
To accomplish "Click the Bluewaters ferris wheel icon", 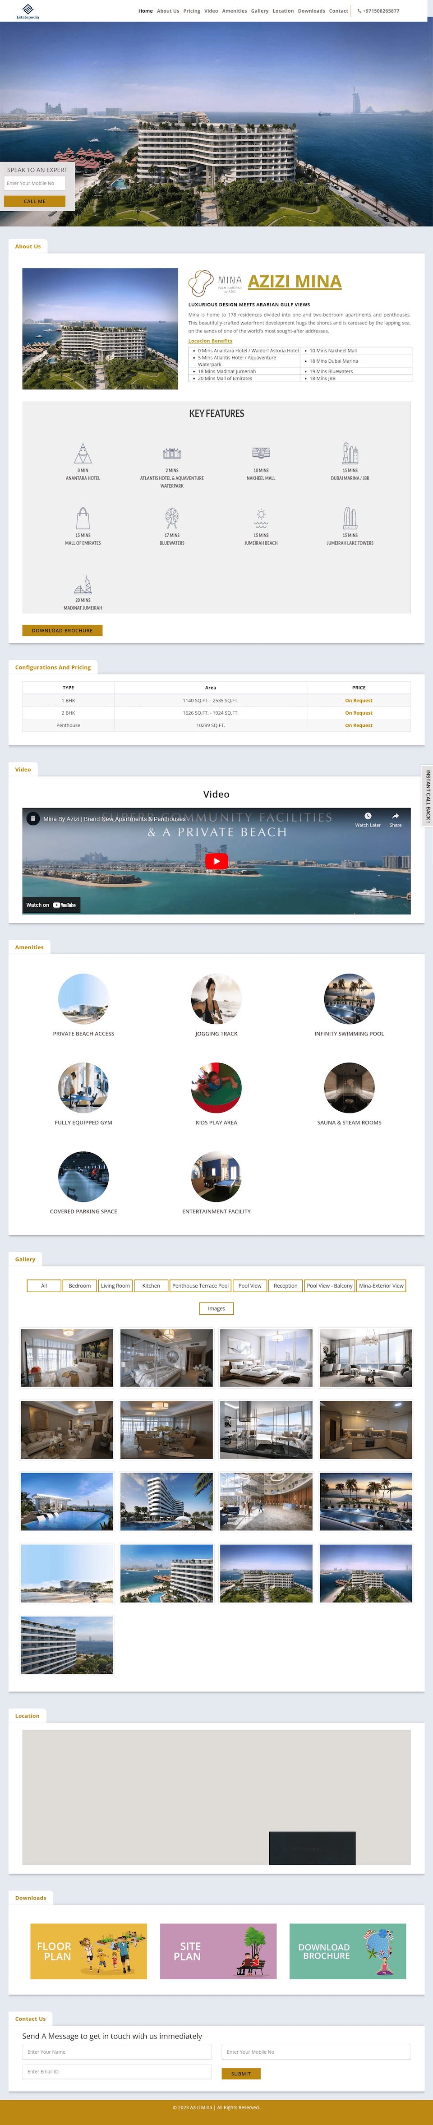I will click(171, 518).
